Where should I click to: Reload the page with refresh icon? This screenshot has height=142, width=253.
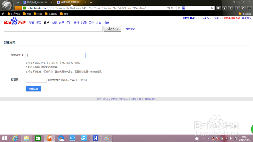point(179,8)
